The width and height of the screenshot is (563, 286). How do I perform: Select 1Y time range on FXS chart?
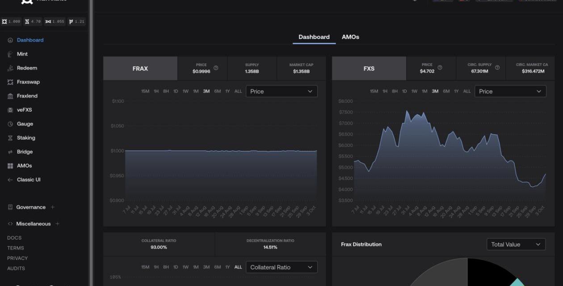(x=456, y=91)
